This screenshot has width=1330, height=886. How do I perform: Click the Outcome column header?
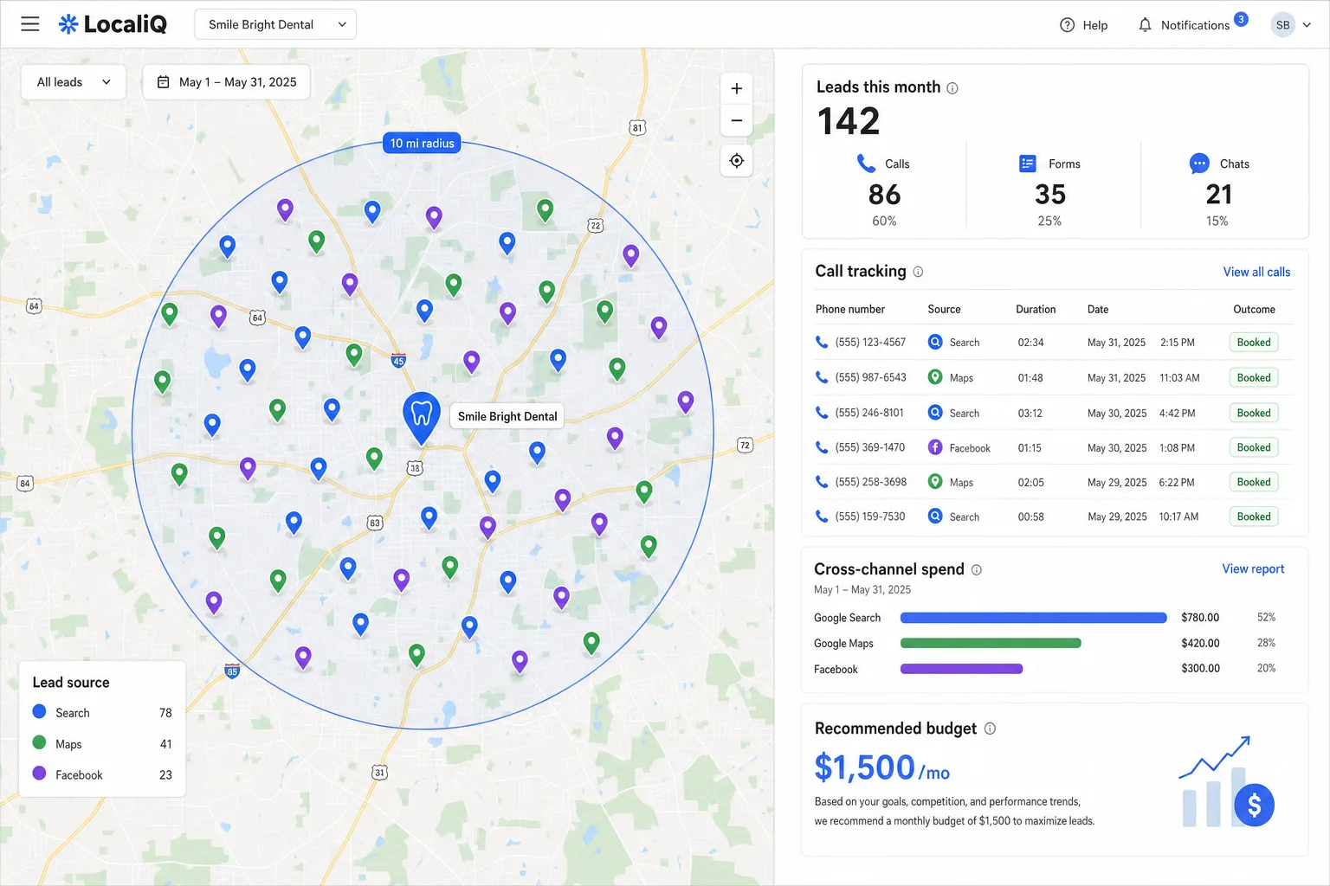click(1254, 309)
